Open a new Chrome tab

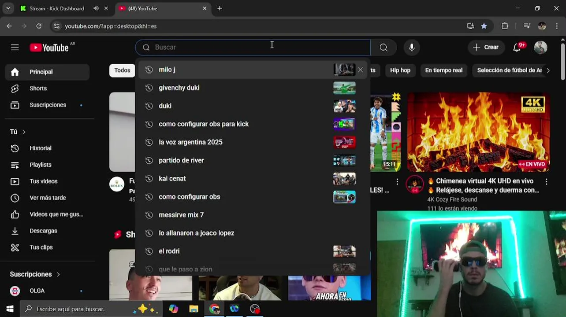click(220, 8)
